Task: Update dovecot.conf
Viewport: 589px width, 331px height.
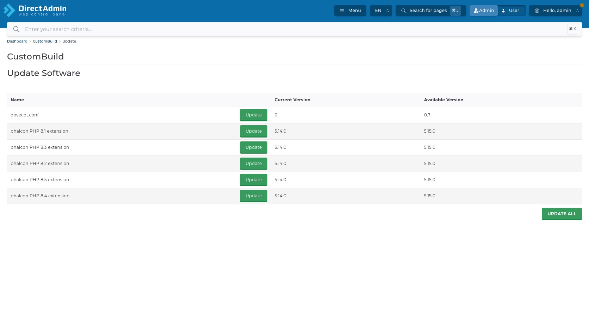Action: 254,115
